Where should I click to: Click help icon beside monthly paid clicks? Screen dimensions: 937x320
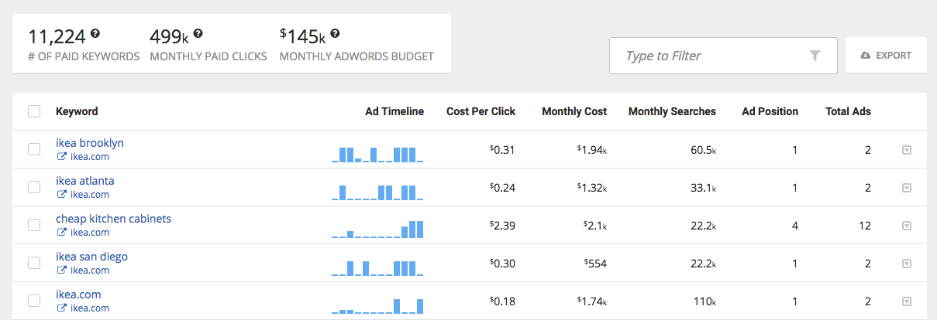pyautogui.click(x=198, y=33)
